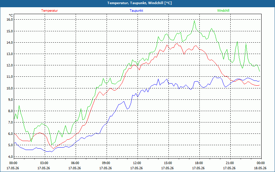
Task: Click the "9,0" y-axis value
Action: click(x=11, y=99)
